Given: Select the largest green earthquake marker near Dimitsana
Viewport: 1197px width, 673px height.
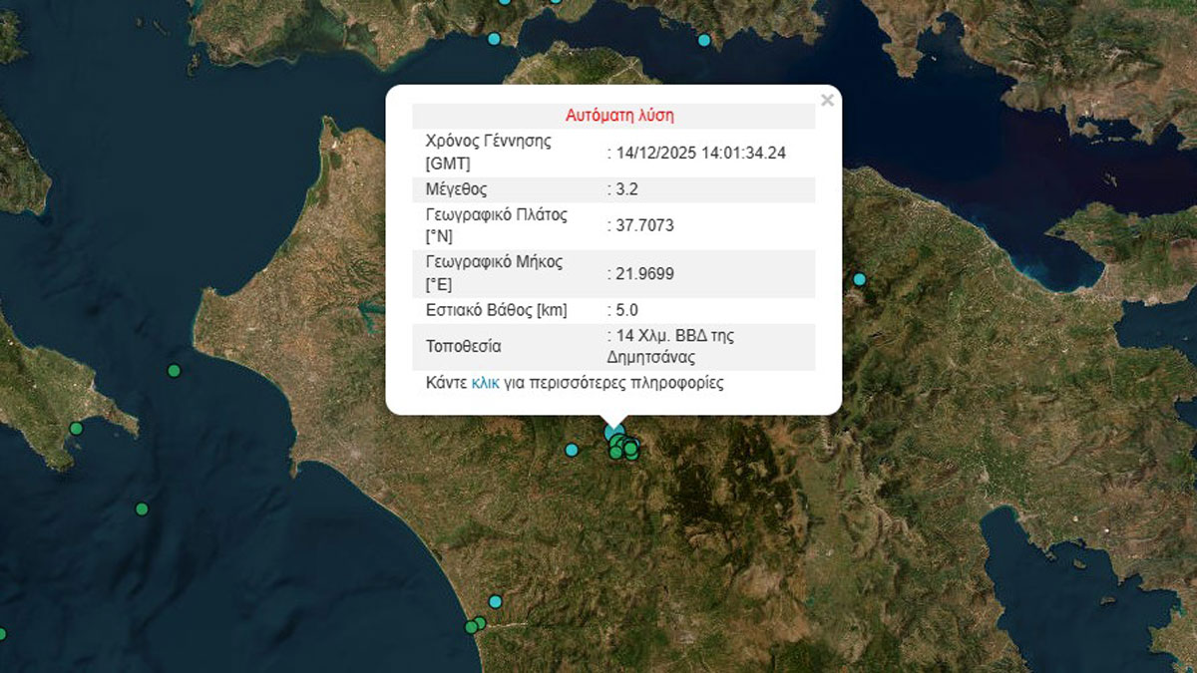Looking at the screenshot, I should pos(630,449).
